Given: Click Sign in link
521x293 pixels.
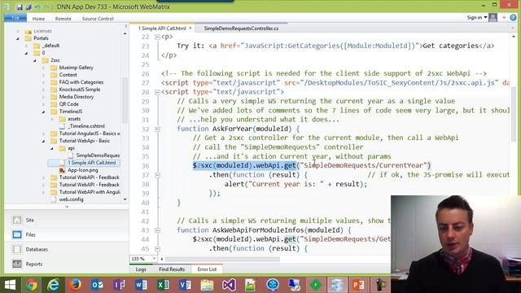Looking at the screenshot, I should coord(474,17).
